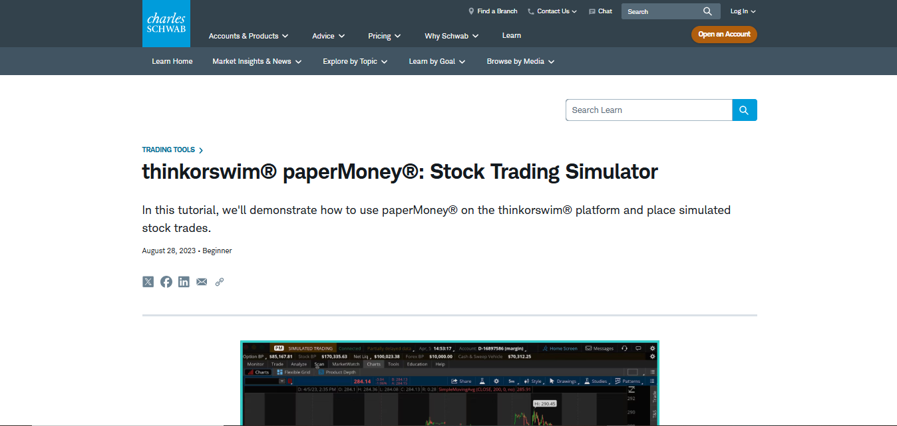897x426 pixels.
Task: Expand the Contact Us dropdown
Action: (552, 11)
